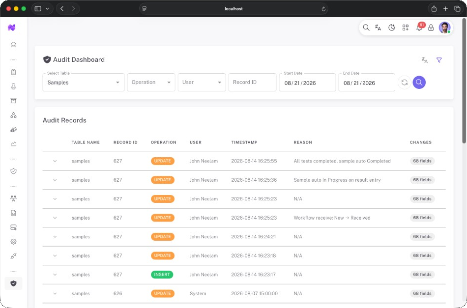Click '68 fields' chip in 16:25:36 row
Viewport: 467px width, 308px height.
pyautogui.click(x=422, y=180)
